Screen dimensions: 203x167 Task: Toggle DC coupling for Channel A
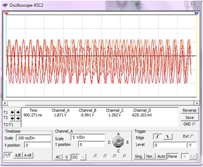click(x=75, y=157)
